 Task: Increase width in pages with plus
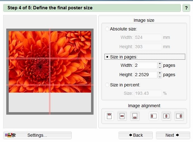(160, 64)
